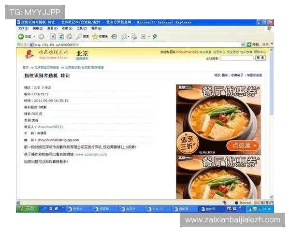290x232 pixels.
Task: Click the 举报该信息 report link
Action: 255,75
